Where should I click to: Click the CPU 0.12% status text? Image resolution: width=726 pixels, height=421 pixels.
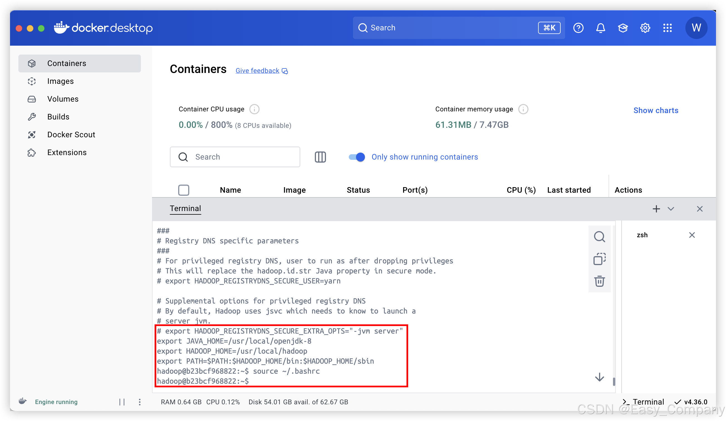pyautogui.click(x=223, y=402)
